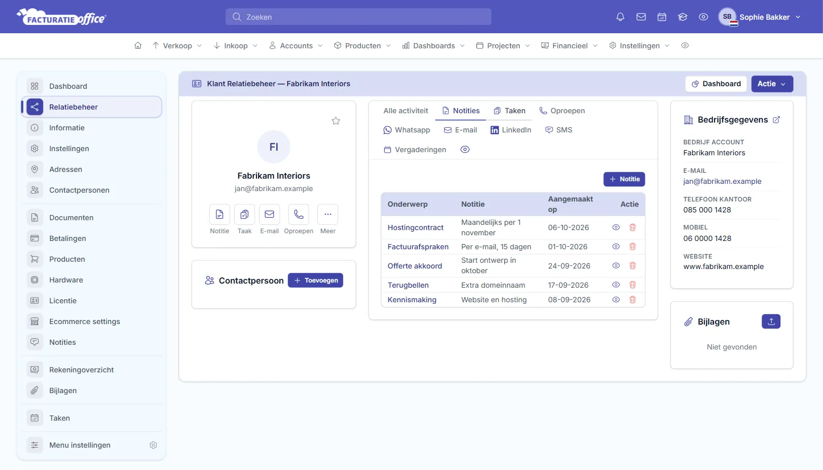Click the Notitie quick action icon

[x=220, y=214]
